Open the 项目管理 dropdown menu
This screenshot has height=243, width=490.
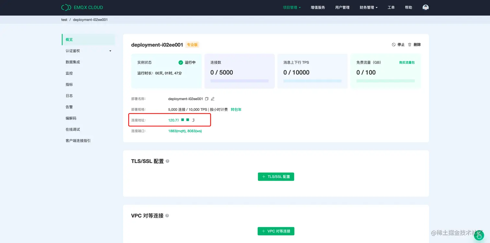291,7
